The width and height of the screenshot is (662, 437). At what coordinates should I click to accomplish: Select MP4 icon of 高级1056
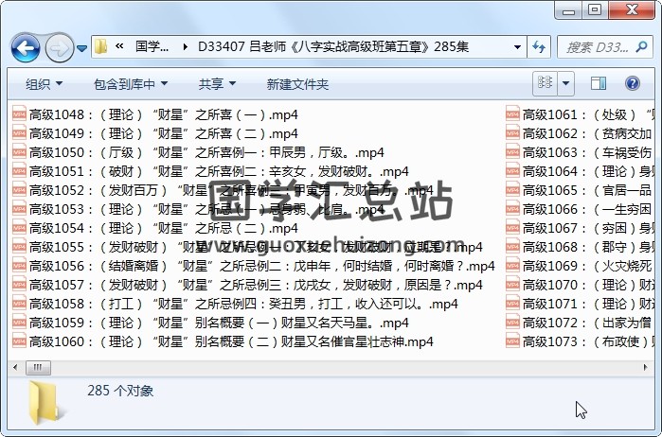(x=19, y=265)
